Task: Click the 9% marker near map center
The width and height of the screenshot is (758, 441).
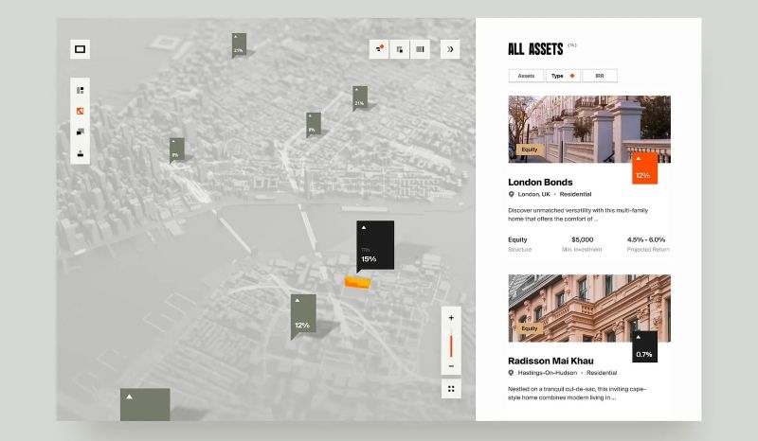Action: (314, 125)
